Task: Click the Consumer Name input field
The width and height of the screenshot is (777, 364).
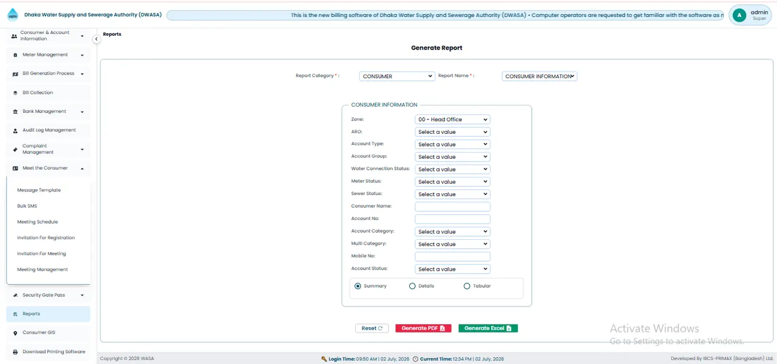Action: (x=452, y=207)
